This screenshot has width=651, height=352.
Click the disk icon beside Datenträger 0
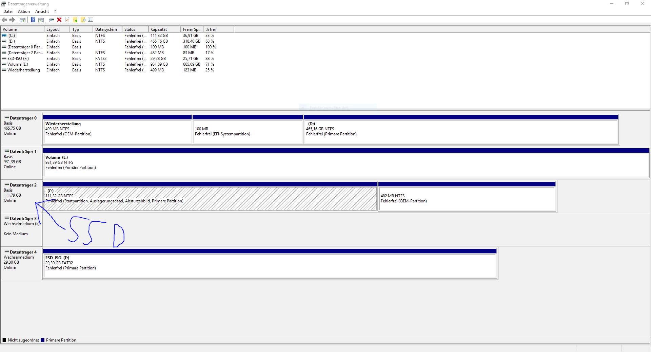pos(7,118)
